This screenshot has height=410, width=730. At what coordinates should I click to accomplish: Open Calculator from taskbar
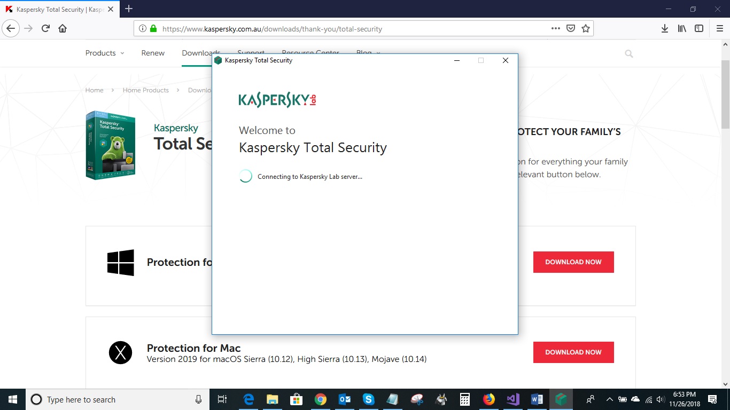point(465,399)
